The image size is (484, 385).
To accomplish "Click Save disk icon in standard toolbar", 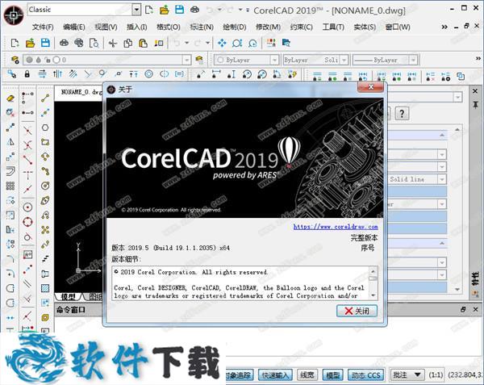I will (45, 43).
